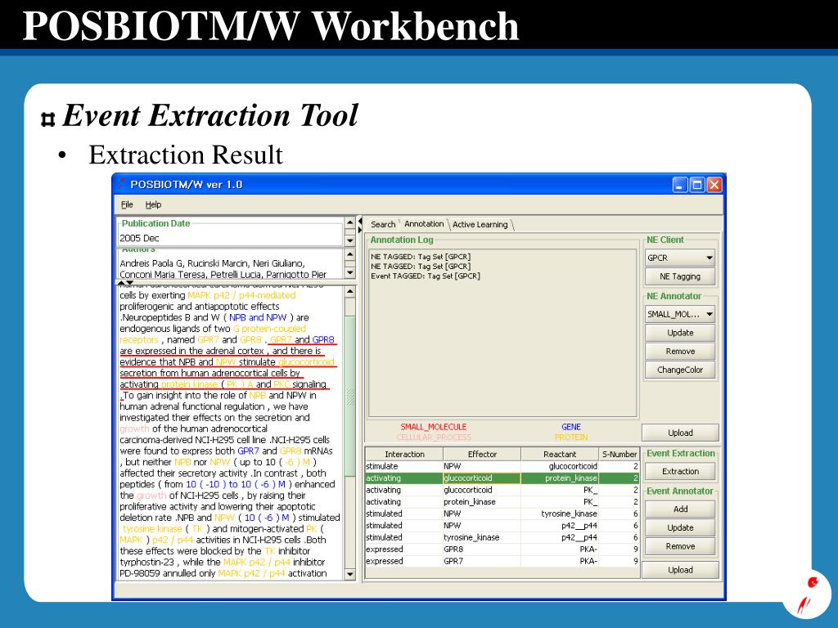
Task: Click the abstract text scrollbar down arrow
Action: (x=350, y=575)
